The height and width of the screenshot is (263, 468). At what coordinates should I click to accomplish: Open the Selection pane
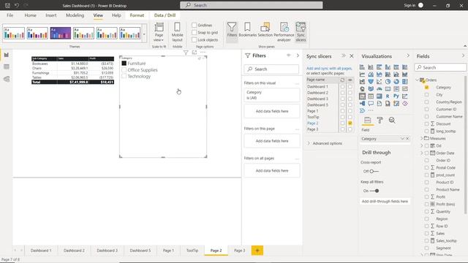point(265,30)
